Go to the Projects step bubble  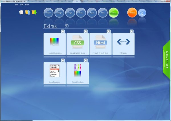(48, 13)
